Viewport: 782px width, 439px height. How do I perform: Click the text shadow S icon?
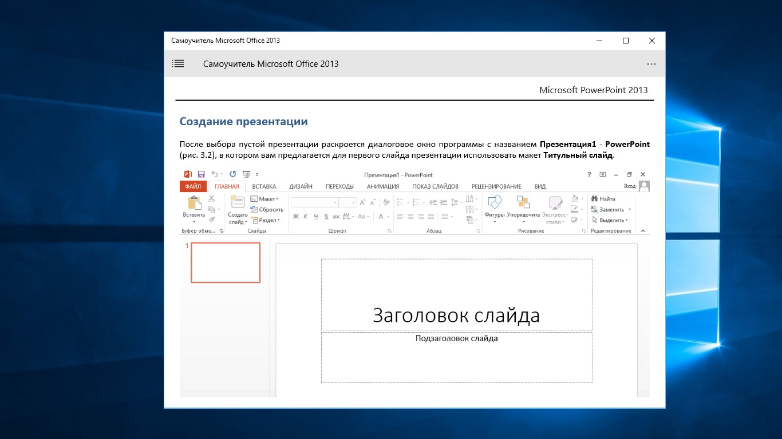click(326, 217)
